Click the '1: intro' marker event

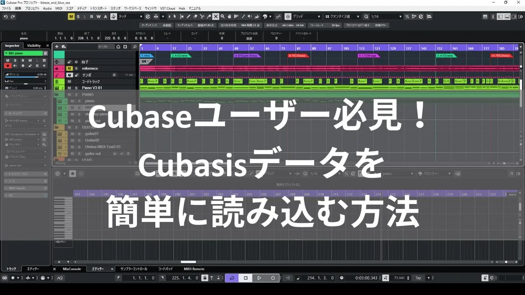[x=147, y=56]
